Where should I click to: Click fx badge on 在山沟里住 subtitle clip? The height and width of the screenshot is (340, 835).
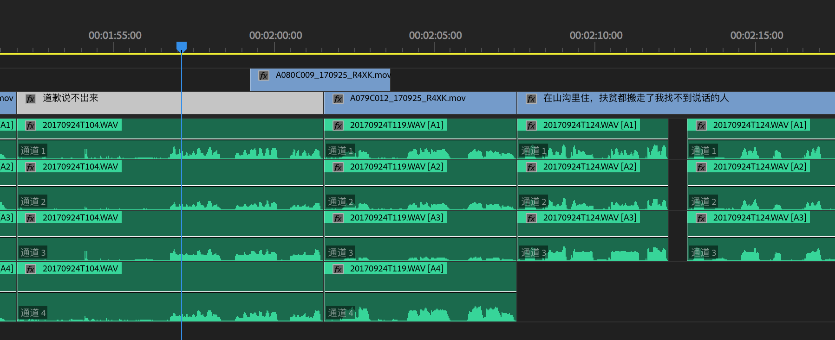(x=531, y=99)
